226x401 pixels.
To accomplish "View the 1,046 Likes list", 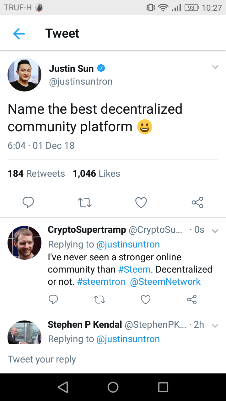I will [96, 174].
